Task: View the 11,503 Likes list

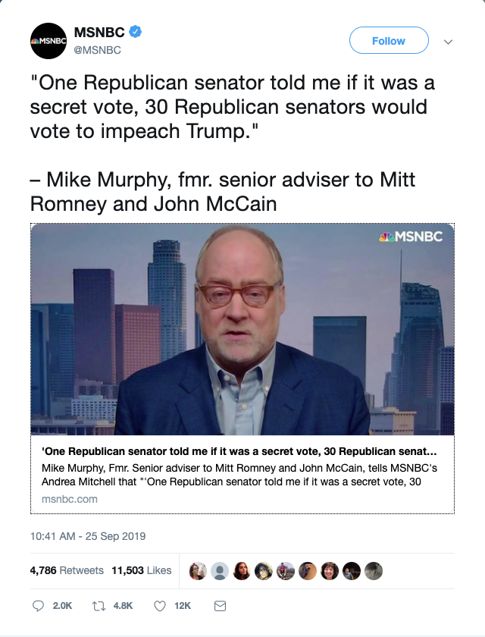Action: click(142, 570)
